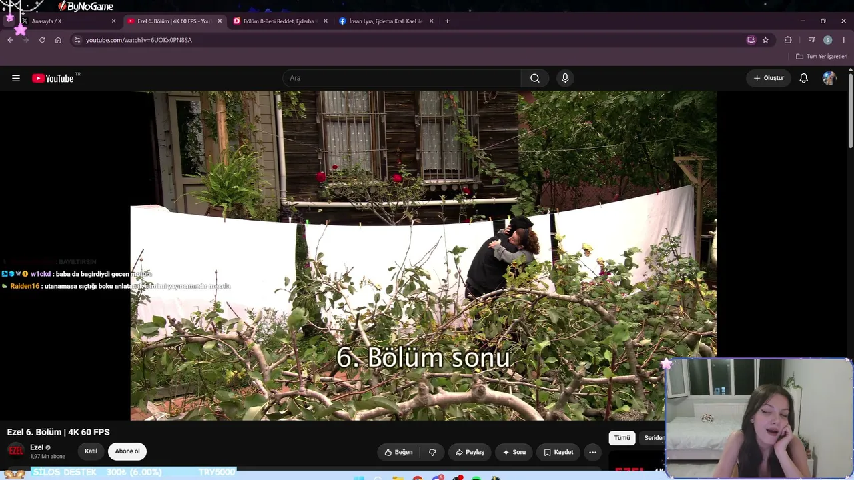The image size is (854, 480).
Task: Open the YouTube notifications bell
Action: click(x=804, y=78)
